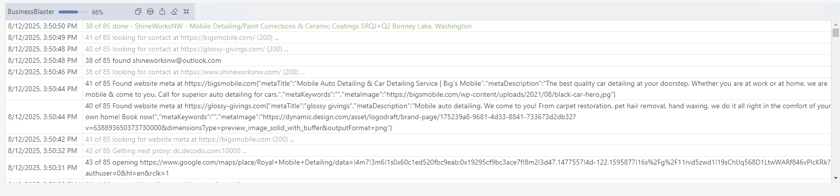Viewport: 840px width, 196px height.
Task: Click the vertical scrollbar thumb
Action: [836, 32]
